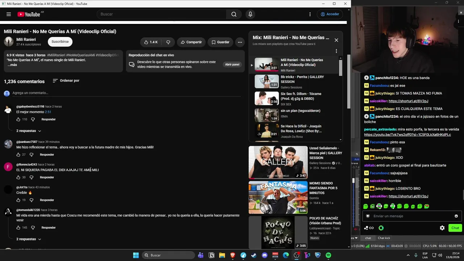Expand the 2 respuestas under @gabyybenitezz5198

tap(29, 131)
